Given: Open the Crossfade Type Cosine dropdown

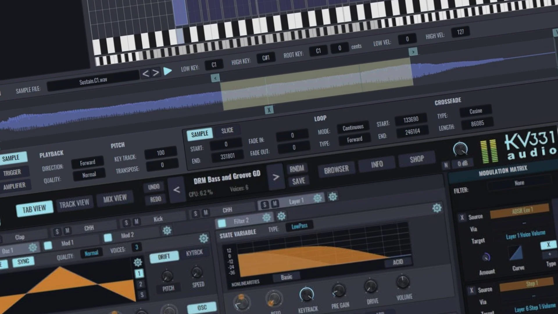Looking at the screenshot, I should point(475,111).
